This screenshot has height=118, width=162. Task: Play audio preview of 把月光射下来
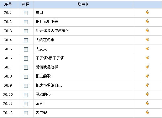[x=147, y=21]
